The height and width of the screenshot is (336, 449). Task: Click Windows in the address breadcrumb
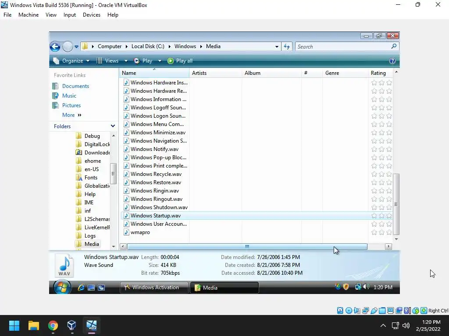[x=185, y=46]
